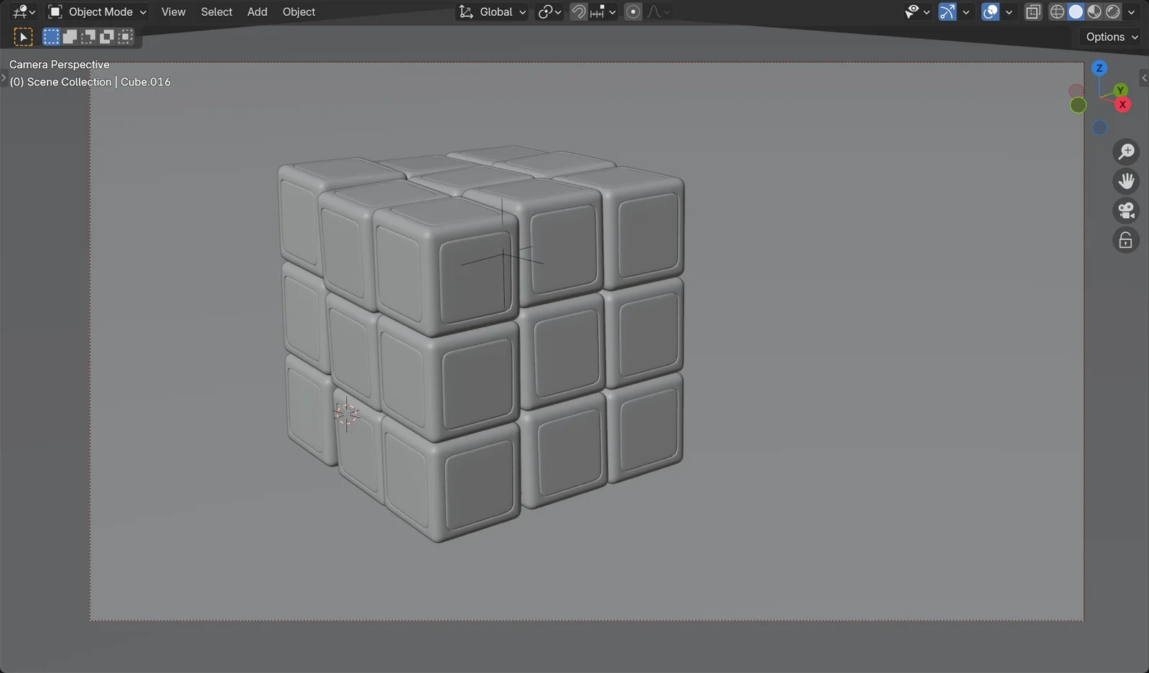Toggle viewport overlays visibility

click(991, 11)
